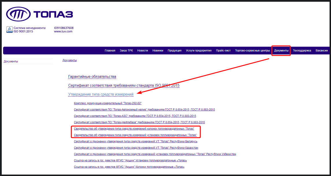Screen dimensions: 331x176
Task: Open certificate for ПО "Топаз-АЗС"
Action: point(135,116)
